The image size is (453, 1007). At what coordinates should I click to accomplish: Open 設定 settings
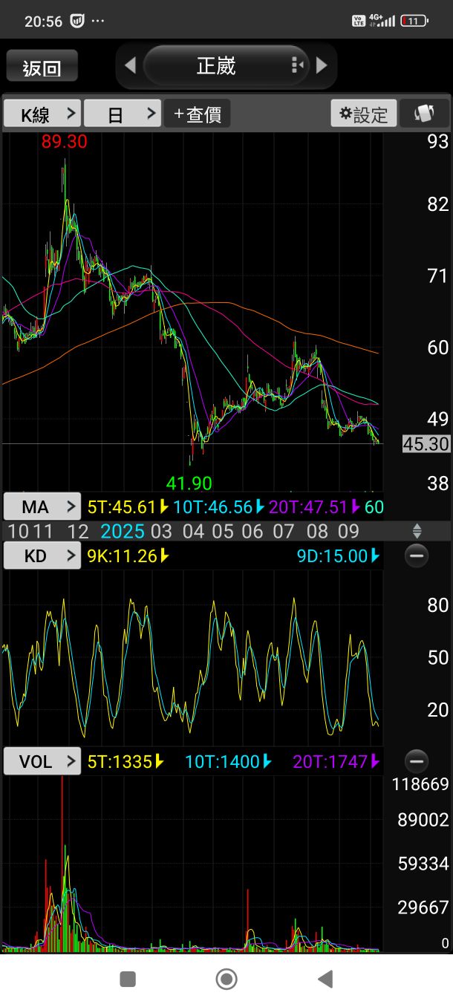pos(364,114)
